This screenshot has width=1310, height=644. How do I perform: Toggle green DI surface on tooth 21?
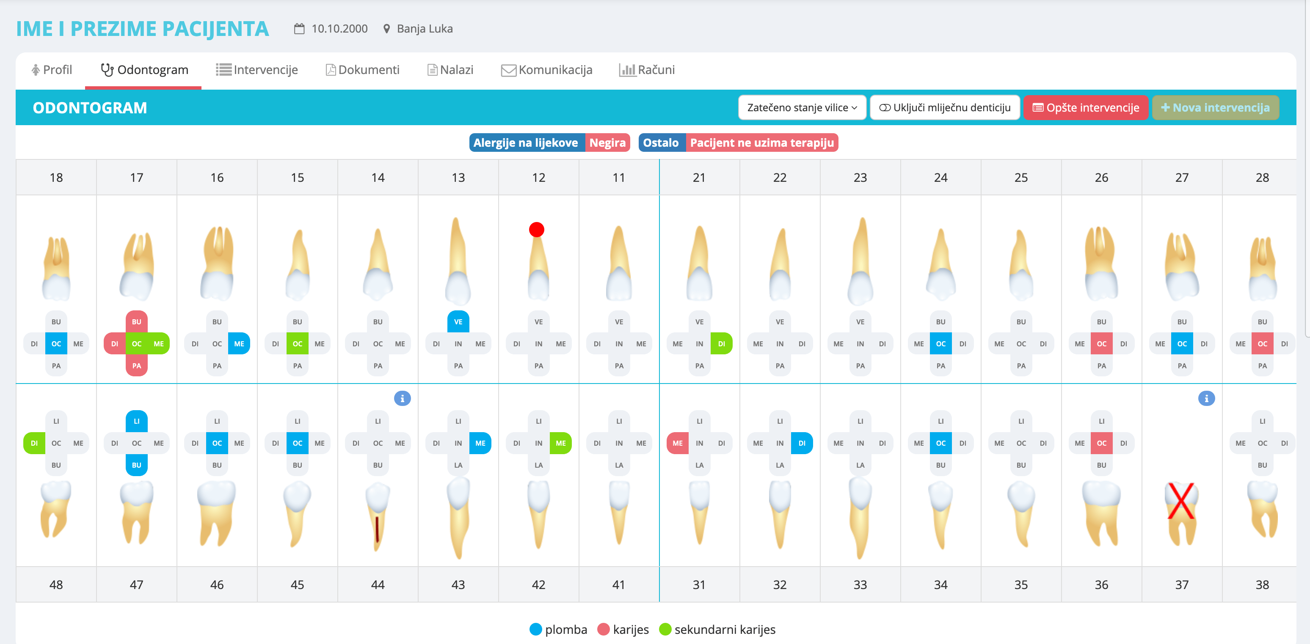[721, 344]
